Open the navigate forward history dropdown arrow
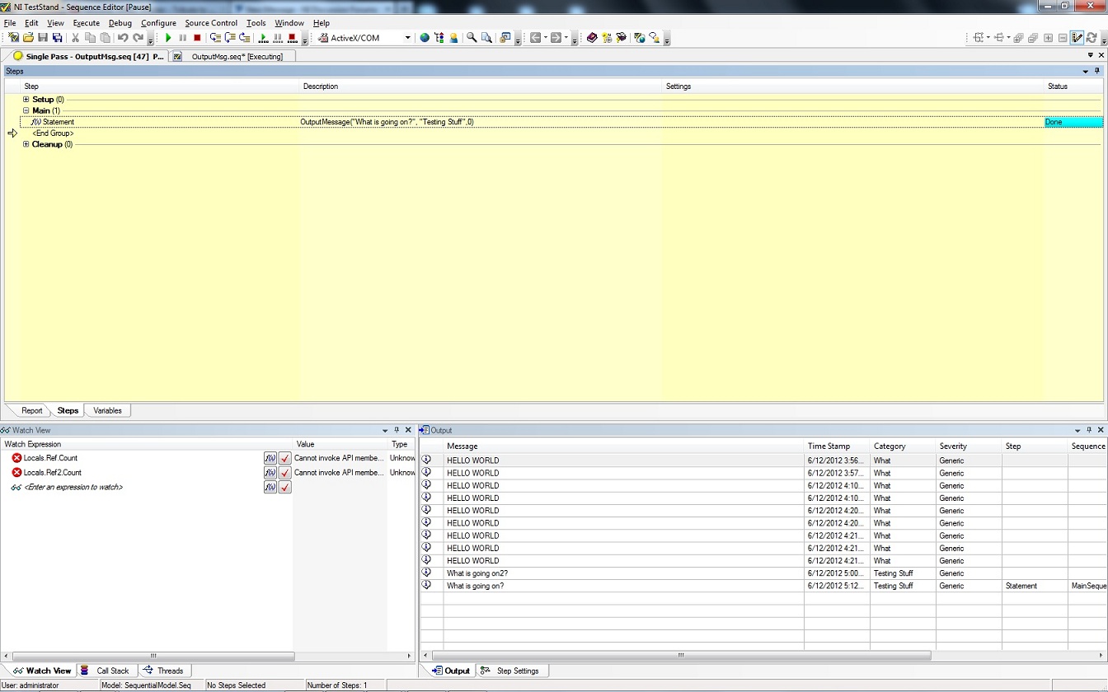 coord(566,38)
